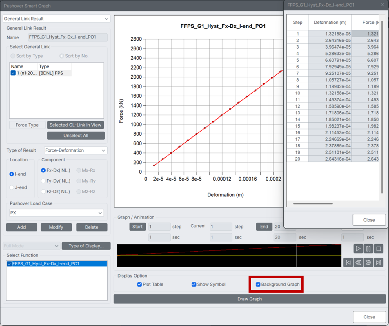This screenshot has height=326, width=389.
Task: Fast rewind the animation
Action: point(358,263)
